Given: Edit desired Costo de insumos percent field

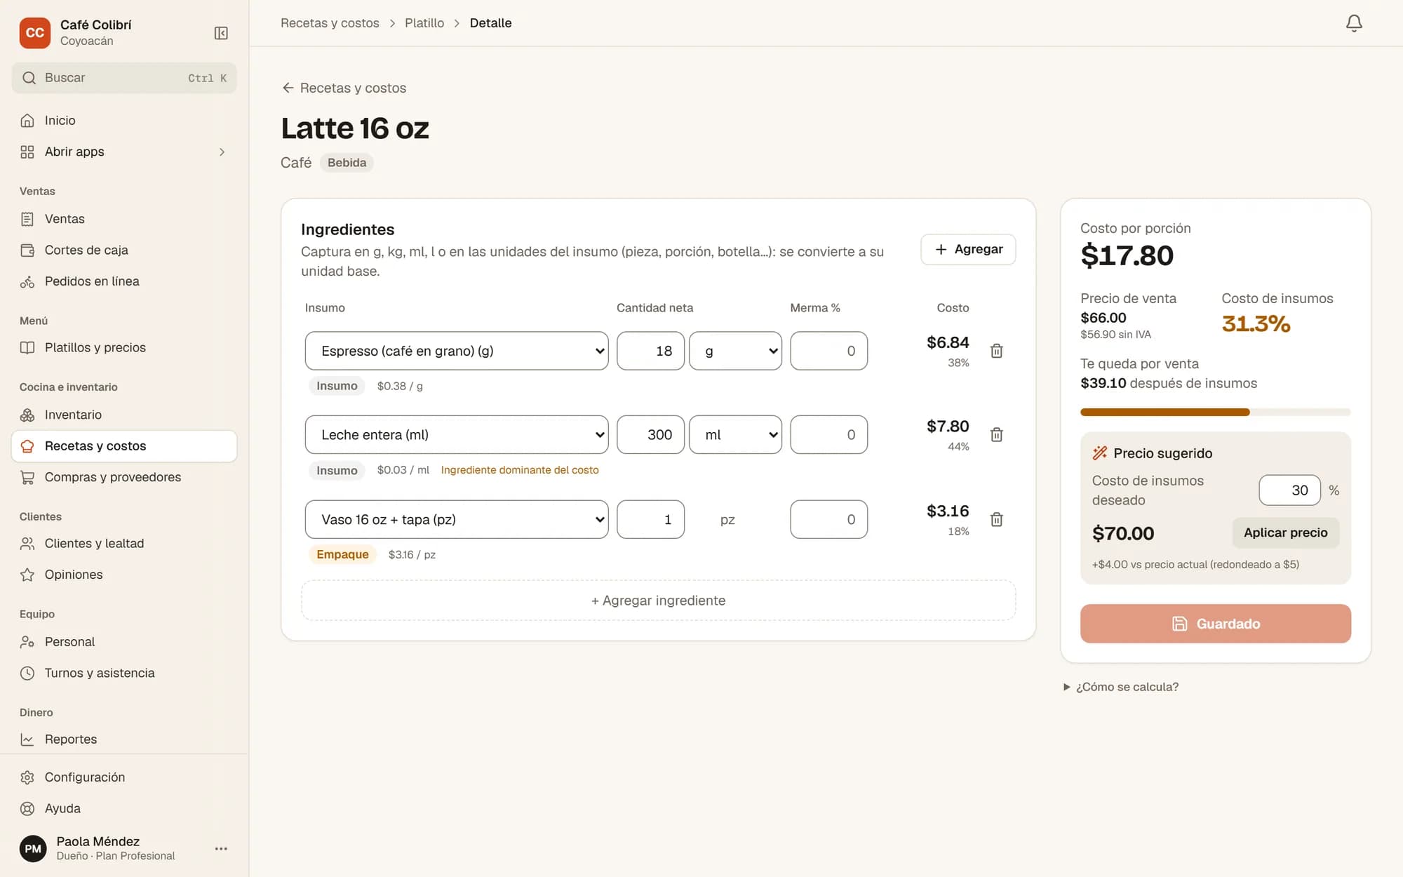Looking at the screenshot, I should coord(1289,490).
